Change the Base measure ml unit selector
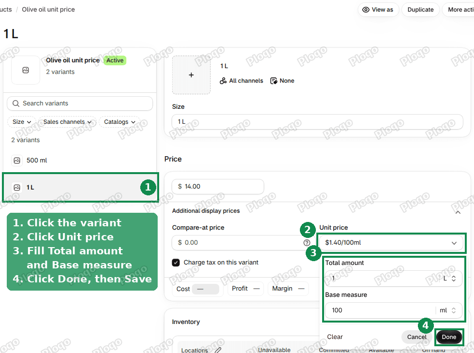474x353 pixels. pyautogui.click(x=448, y=310)
